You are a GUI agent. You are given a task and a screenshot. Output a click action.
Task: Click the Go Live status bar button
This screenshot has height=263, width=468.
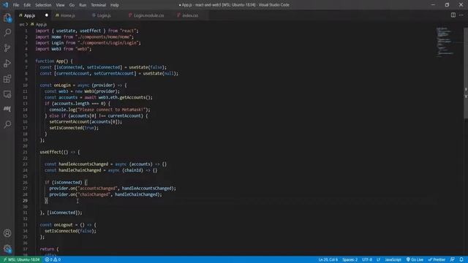click(x=415, y=260)
